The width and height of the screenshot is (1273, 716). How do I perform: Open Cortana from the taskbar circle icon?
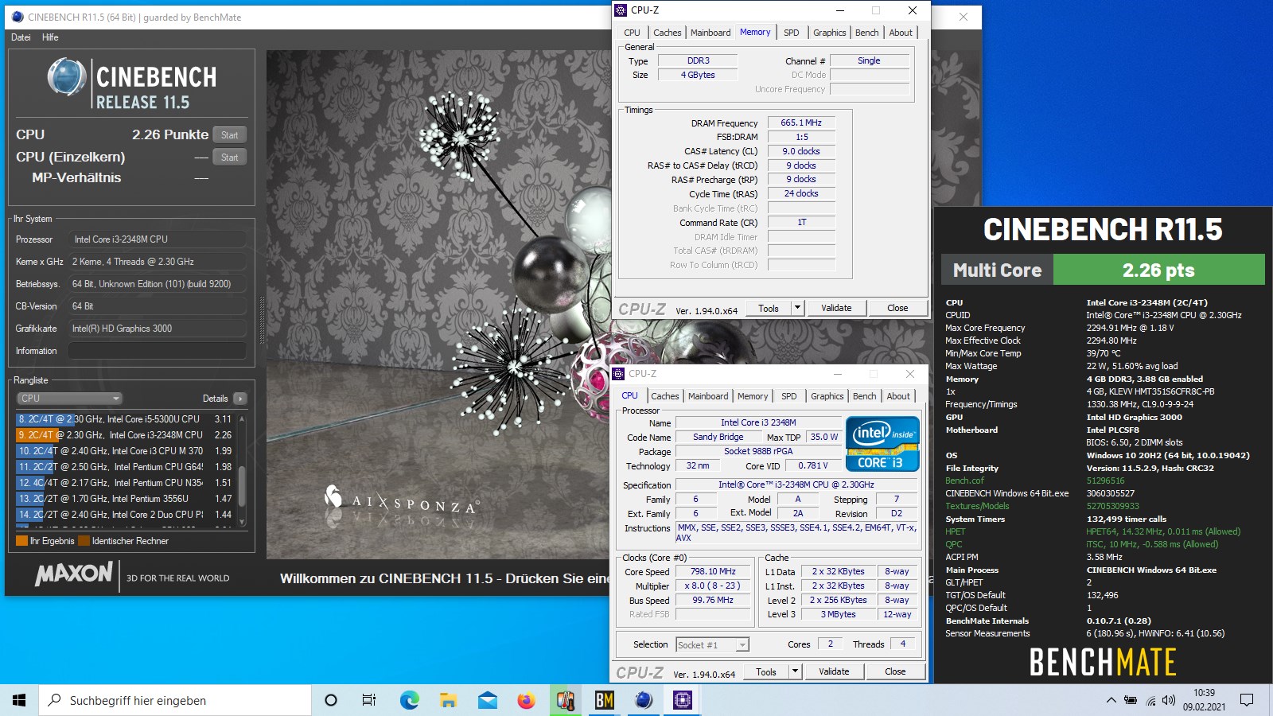coord(331,700)
